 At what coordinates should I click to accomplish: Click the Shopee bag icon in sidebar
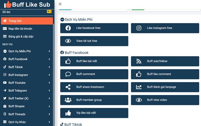[5, 106]
